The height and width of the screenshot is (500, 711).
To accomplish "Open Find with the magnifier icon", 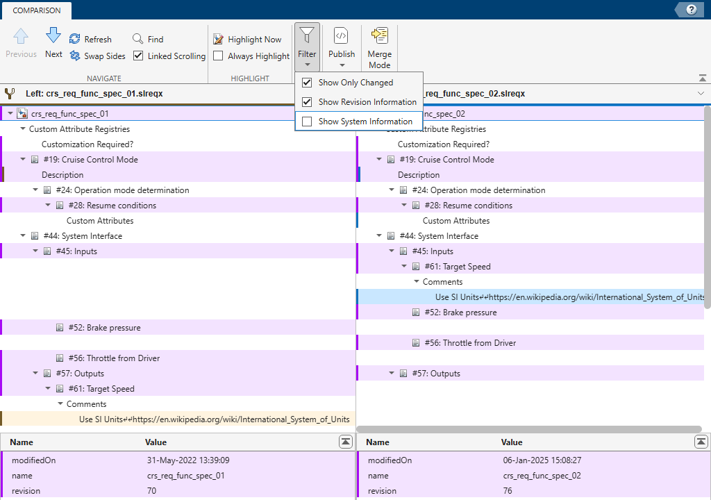I will click(138, 39).
